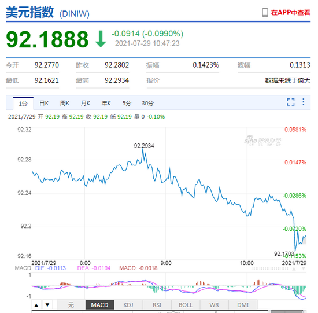The height and width of the screenshot is (313, 318).
Task: Tap the phone icon beside 在APP中查看
Action: tap(265, 13)
